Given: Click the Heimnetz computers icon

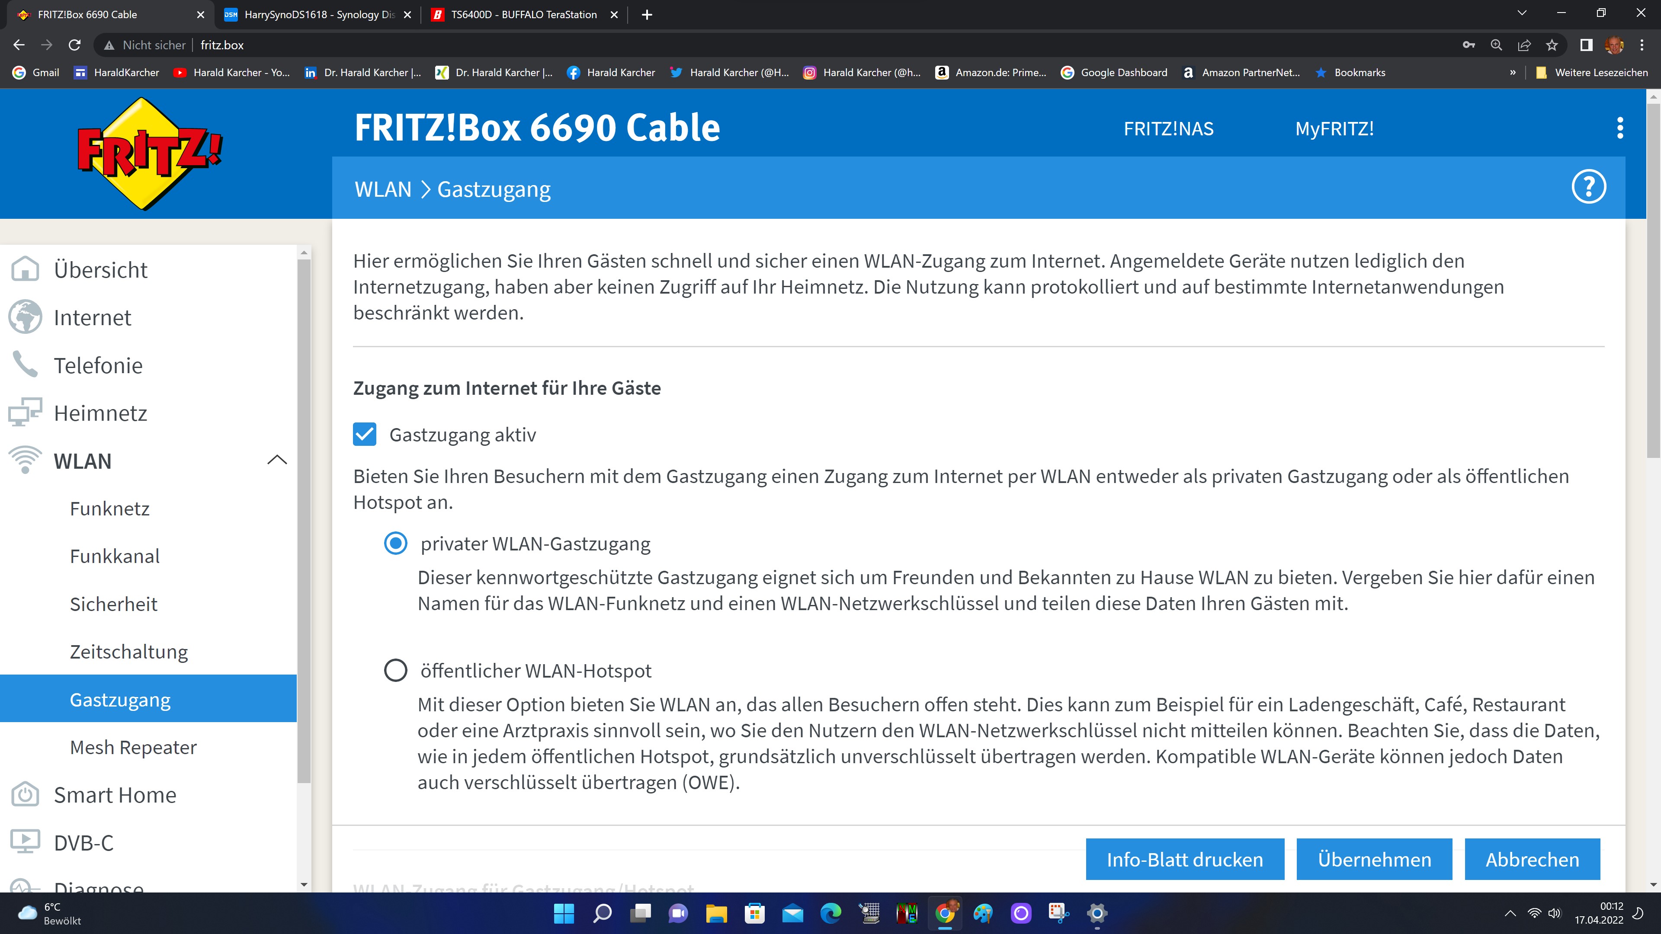Looking at the screenshot, I should pos(25,413).
